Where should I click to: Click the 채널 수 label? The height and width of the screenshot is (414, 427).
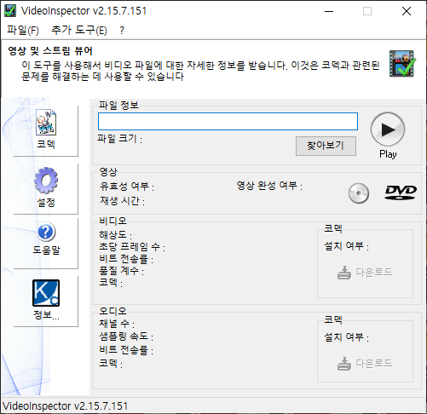[x=117, y=324]
